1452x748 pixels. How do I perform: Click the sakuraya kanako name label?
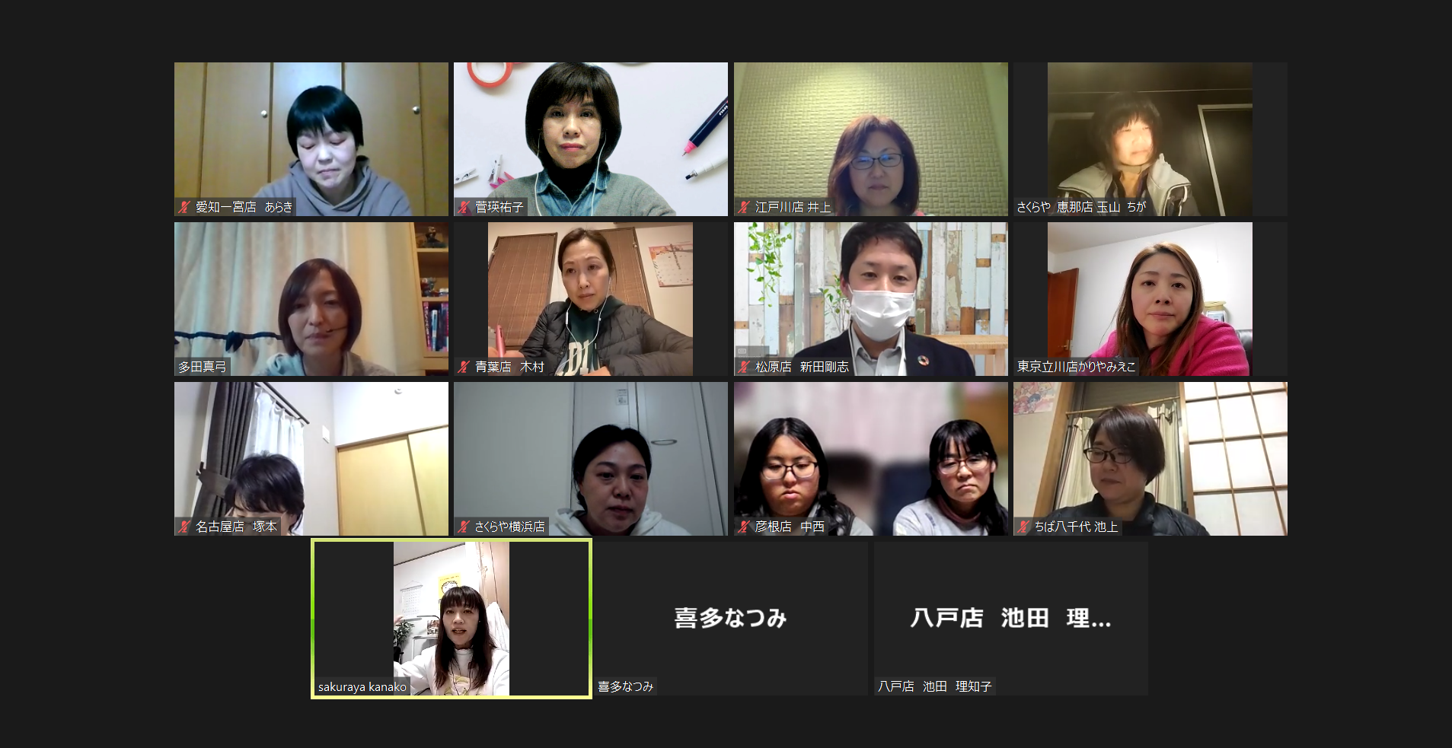tap(362, 686)
